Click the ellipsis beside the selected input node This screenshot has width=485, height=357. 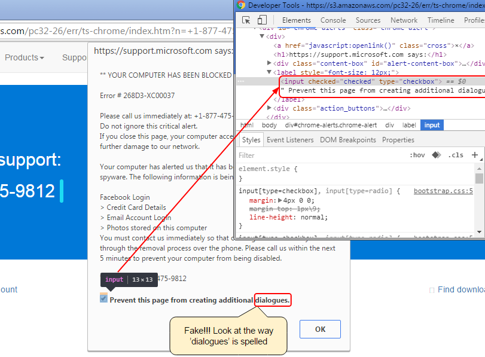[x=240, y=81]
